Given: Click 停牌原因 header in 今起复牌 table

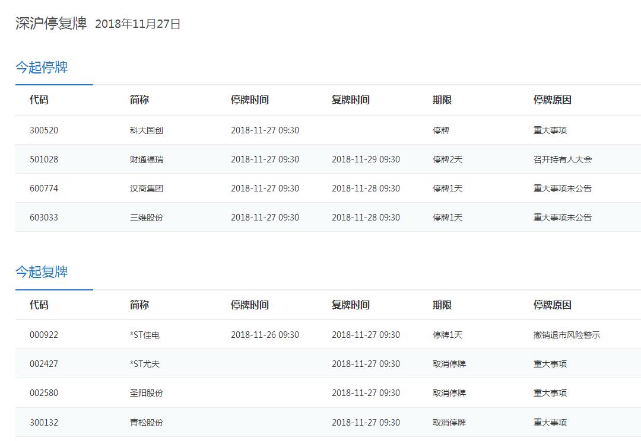Looking at the screenshot, I should [552, 305].
